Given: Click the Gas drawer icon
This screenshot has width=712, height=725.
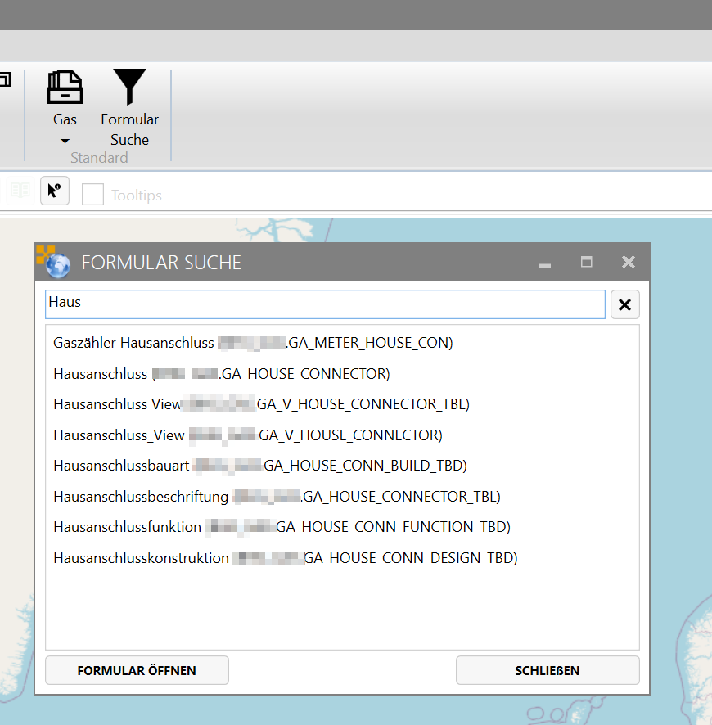Looking at the screenshot, I should pos(65,88).
